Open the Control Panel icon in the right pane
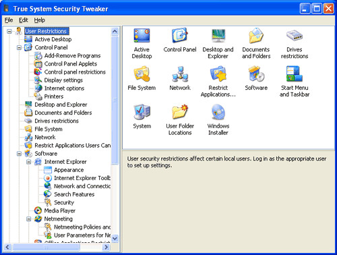Image resolution: width=337 pixels, height=255 pixels. 180,36
